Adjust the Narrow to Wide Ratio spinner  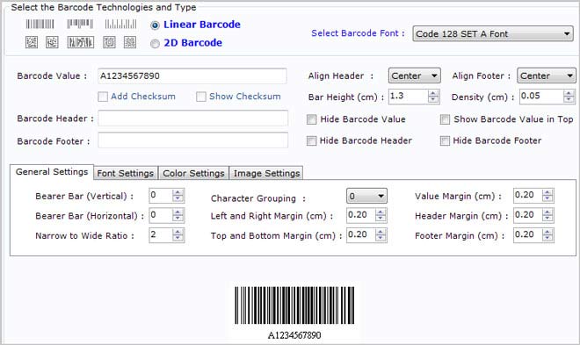[178, 235]
